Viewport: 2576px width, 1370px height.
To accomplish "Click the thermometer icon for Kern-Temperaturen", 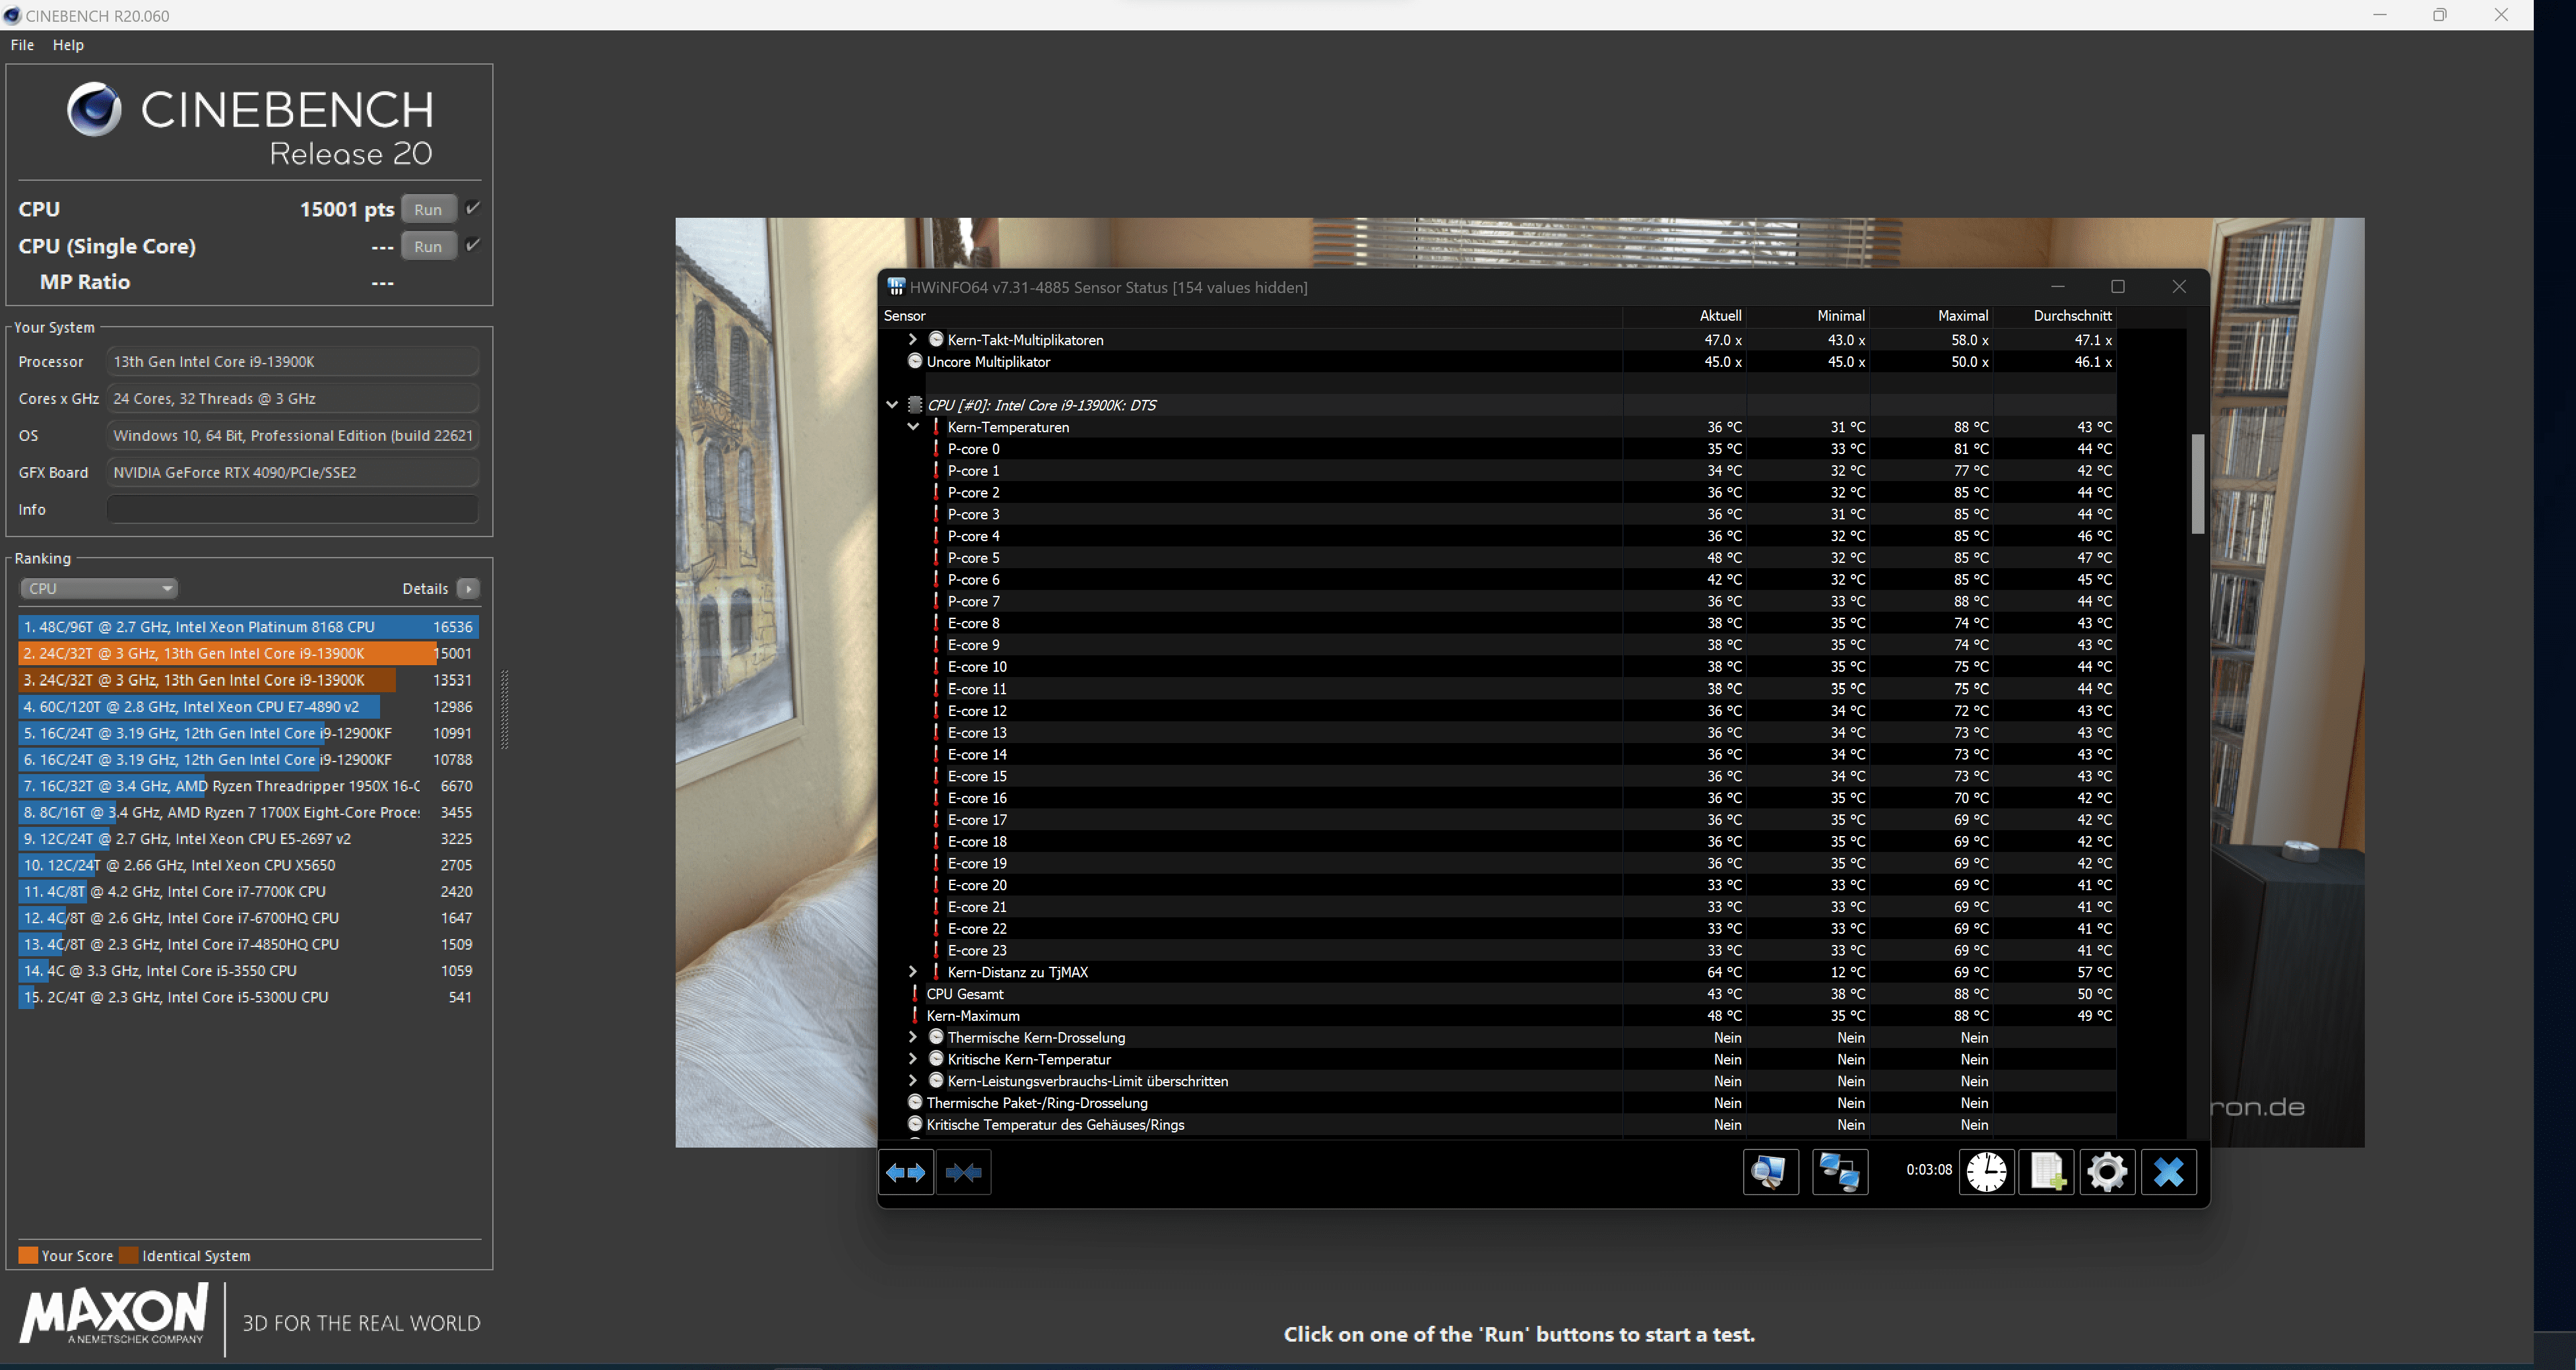I will pos(936,427).
